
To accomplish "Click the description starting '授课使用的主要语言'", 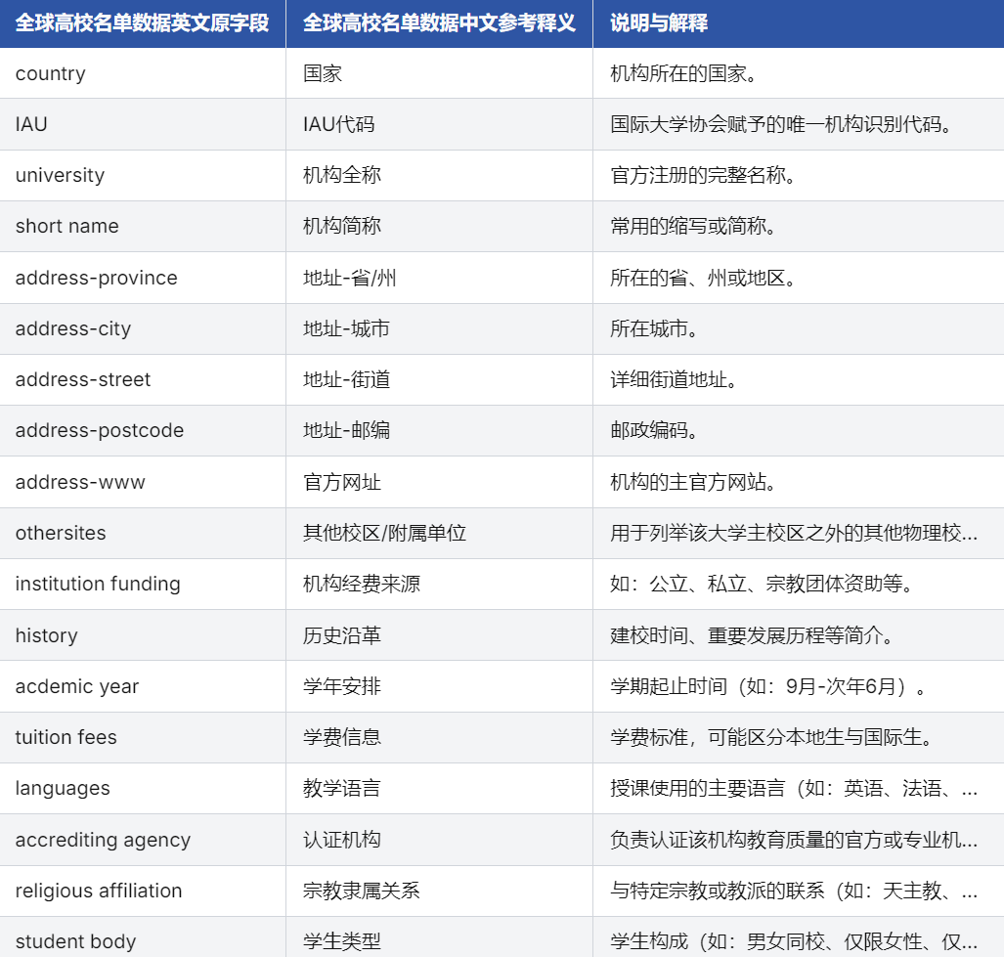I will coord(794,789).
